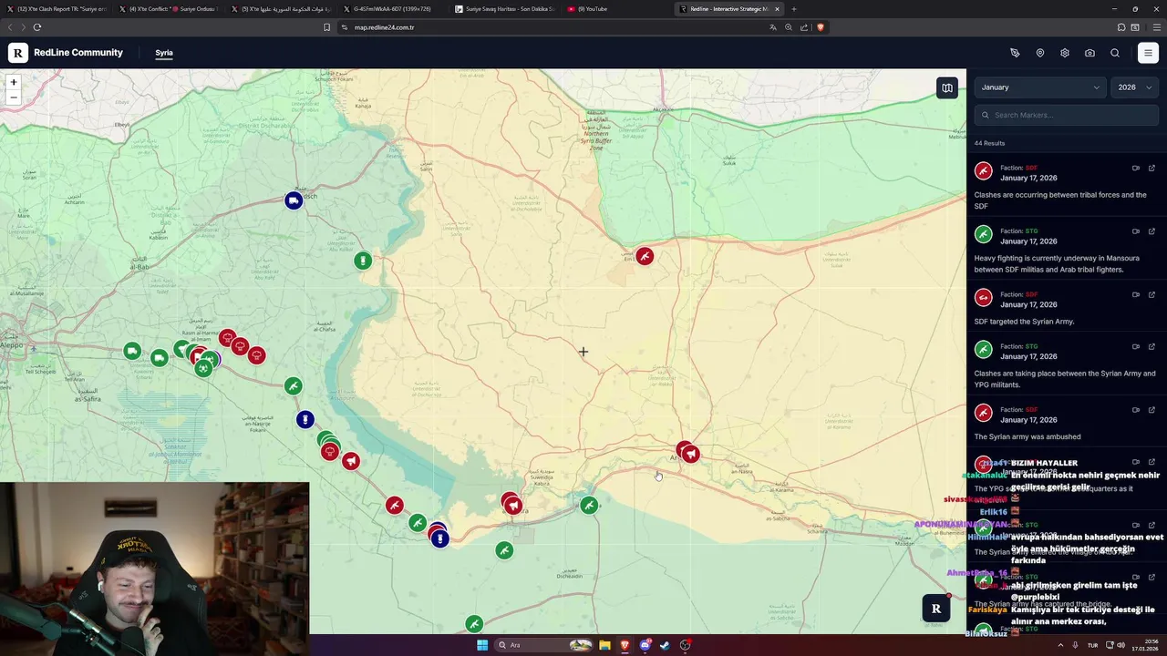Click the camera screenshot icon in header
The width and height of the screenshot is (1167, 656).
click(1090, 53)
